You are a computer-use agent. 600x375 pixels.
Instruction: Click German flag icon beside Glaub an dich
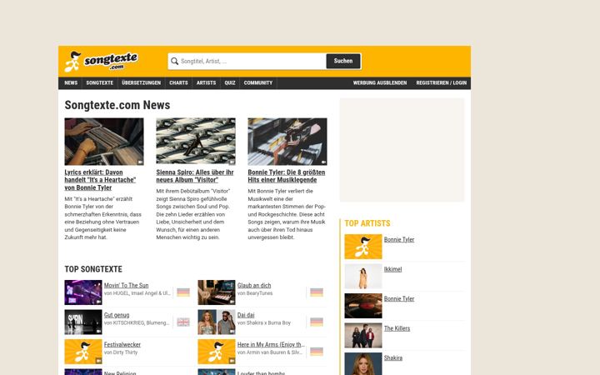pos(317,292)
